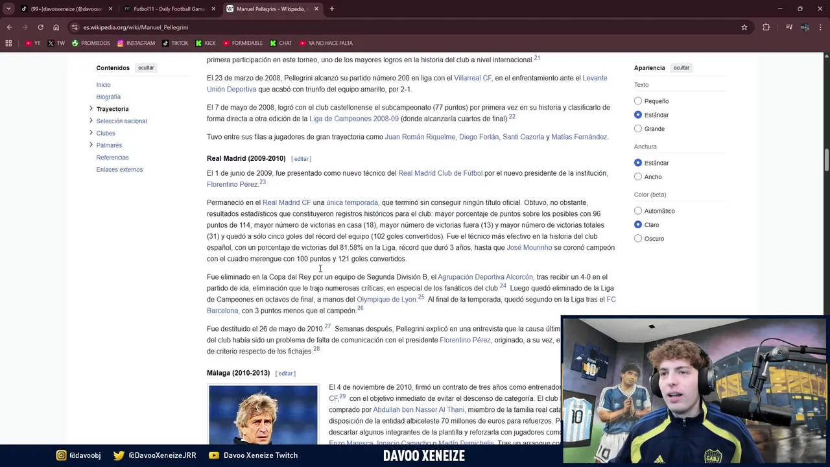Image resolution: width=830 pixels, height=467 pixels.
Task: Open the CHAT bookmark
Action: [281, 43]
